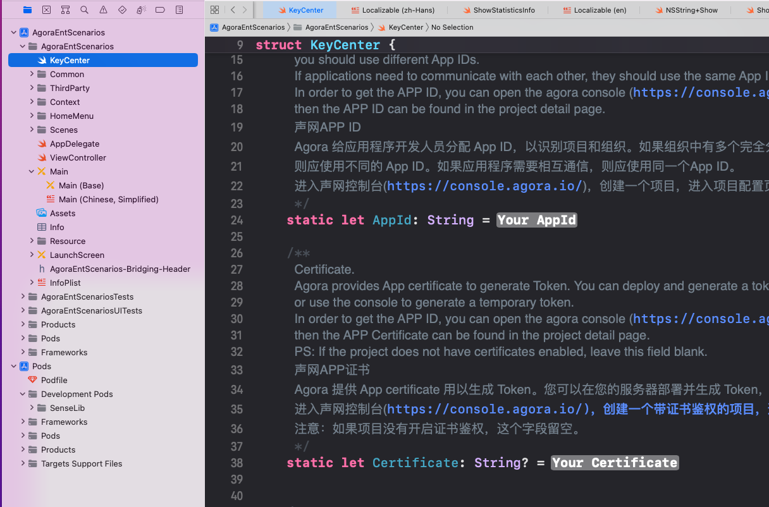The image size is (769, 507).
Task: Click line number 38 in gutter
Action: tap(237, 463)
